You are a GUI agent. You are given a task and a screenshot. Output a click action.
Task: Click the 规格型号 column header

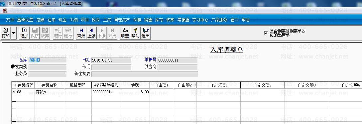(78, 85)
